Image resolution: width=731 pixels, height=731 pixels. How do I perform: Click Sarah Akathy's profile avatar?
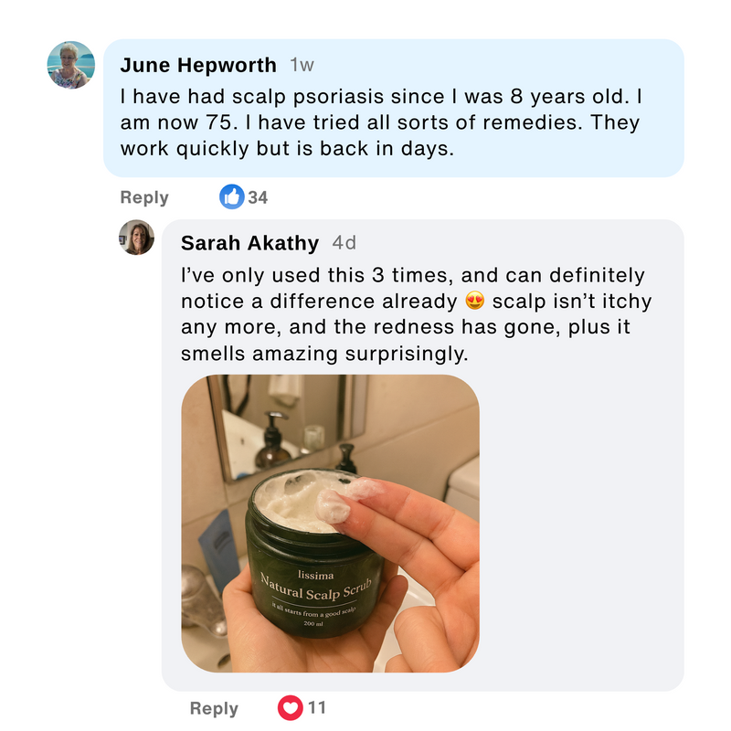tap(136, 238)
